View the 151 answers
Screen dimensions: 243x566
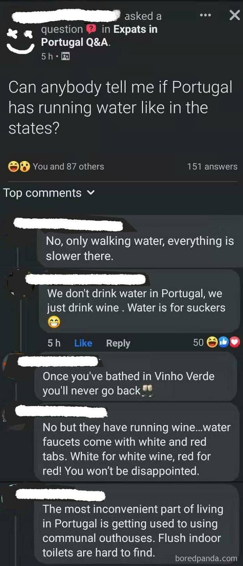[x=212, y=167]
